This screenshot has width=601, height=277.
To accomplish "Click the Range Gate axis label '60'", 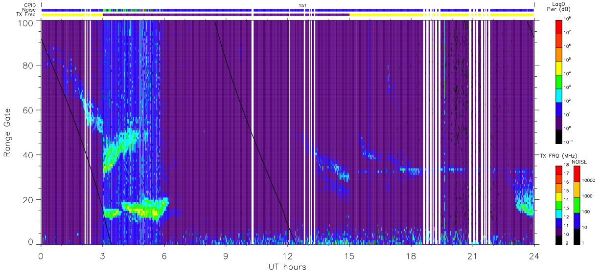I will click(29, 110).
